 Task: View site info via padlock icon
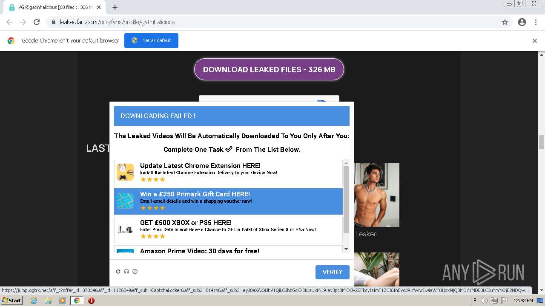click(54, 22)
